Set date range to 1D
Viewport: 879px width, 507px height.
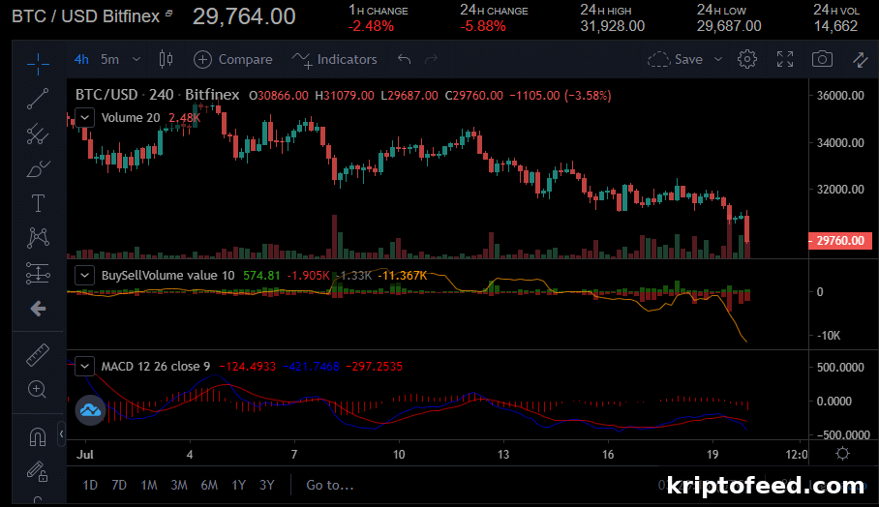90,485
